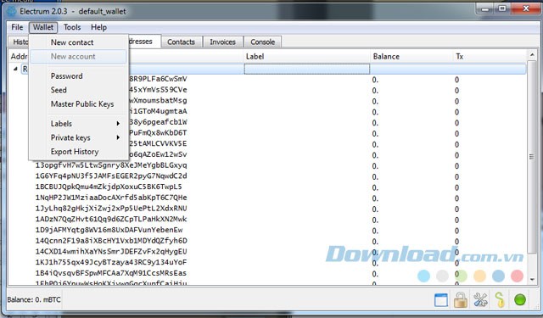The width and height of the screenshot is (543, 318).
Task: Click the address row ending in 25tAMLCVVKV5E
Action: (x=158, y=143)
